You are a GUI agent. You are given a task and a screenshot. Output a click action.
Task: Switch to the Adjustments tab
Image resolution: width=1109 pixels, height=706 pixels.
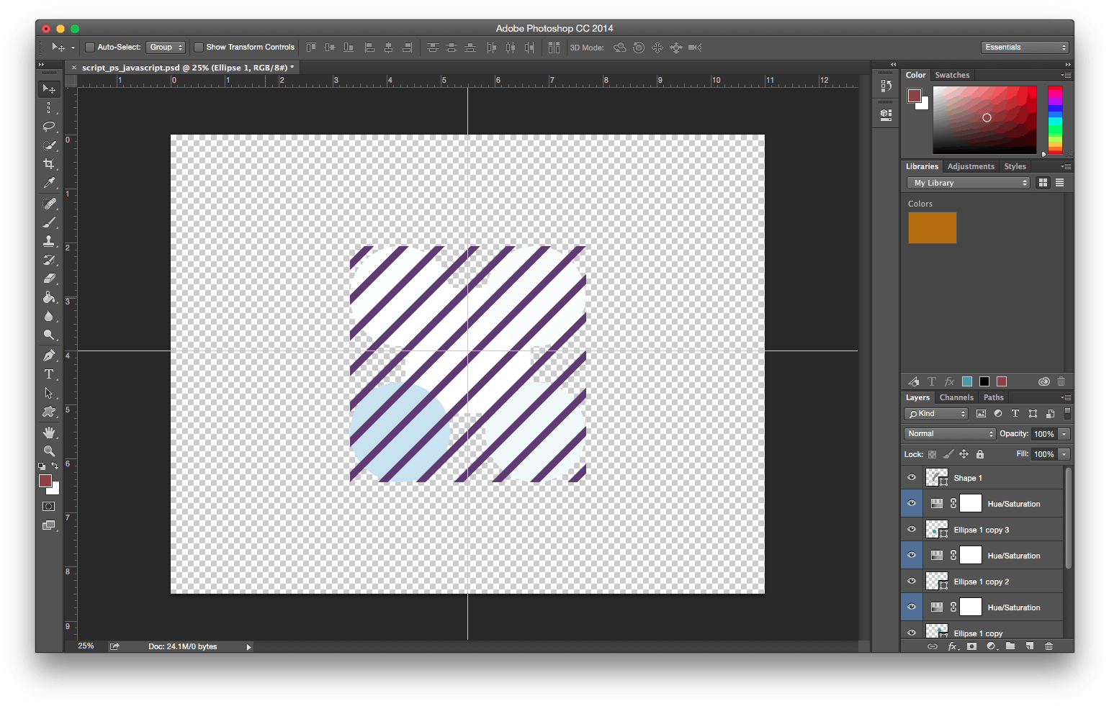(971, 166)
